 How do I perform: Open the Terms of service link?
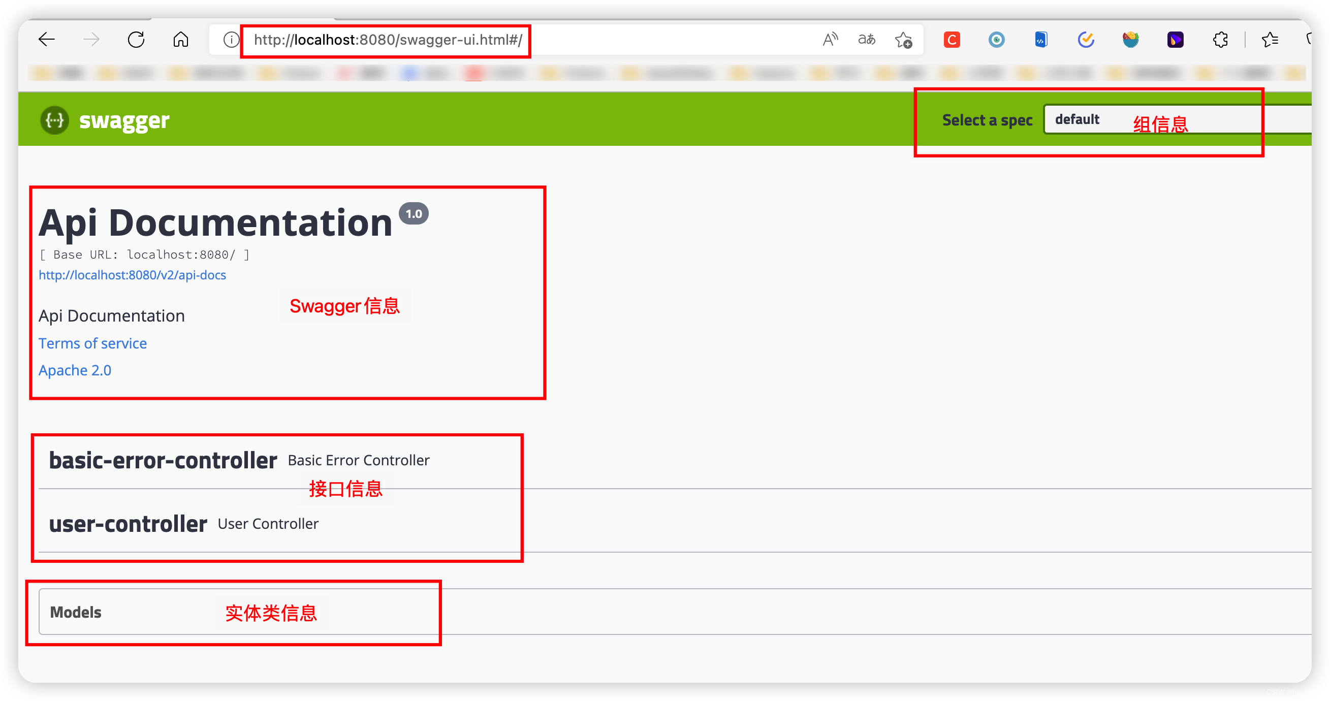pyautogui.click(x=93, y=343)
